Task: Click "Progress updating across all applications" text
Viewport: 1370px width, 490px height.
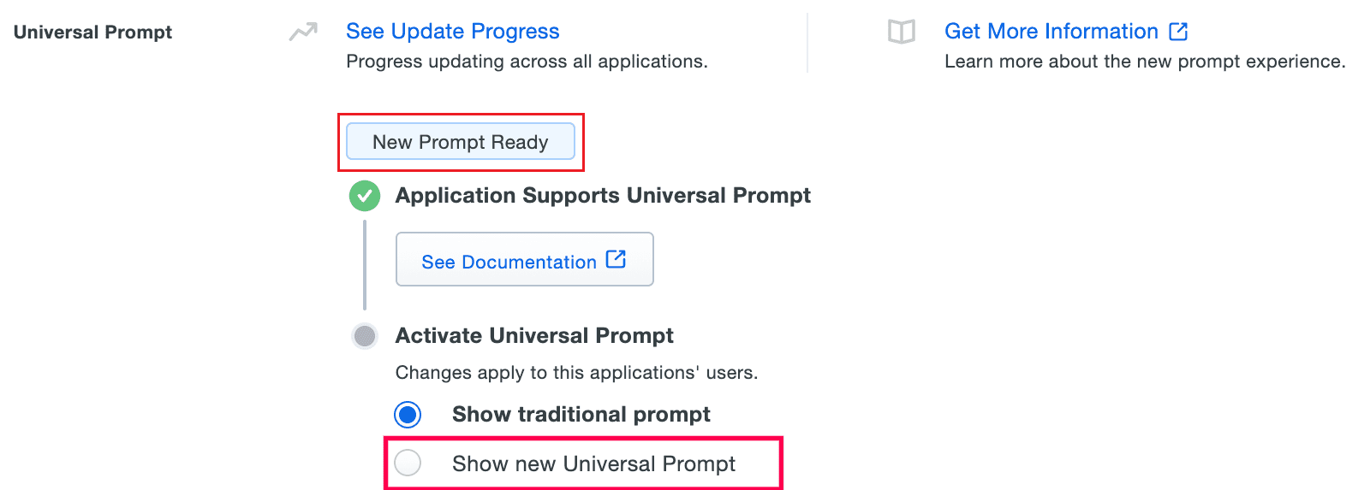Action: click(526, 62)
